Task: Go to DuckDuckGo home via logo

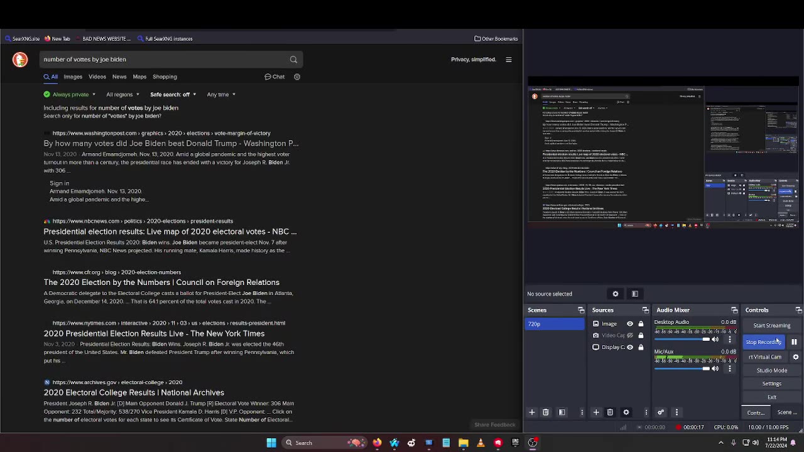Action: [x=20, y=60]
